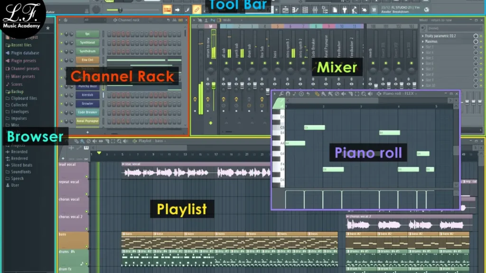Toggle the Fruity parametric EQ 2 slot enable light

pyautogui.click(x=481, y=36)
